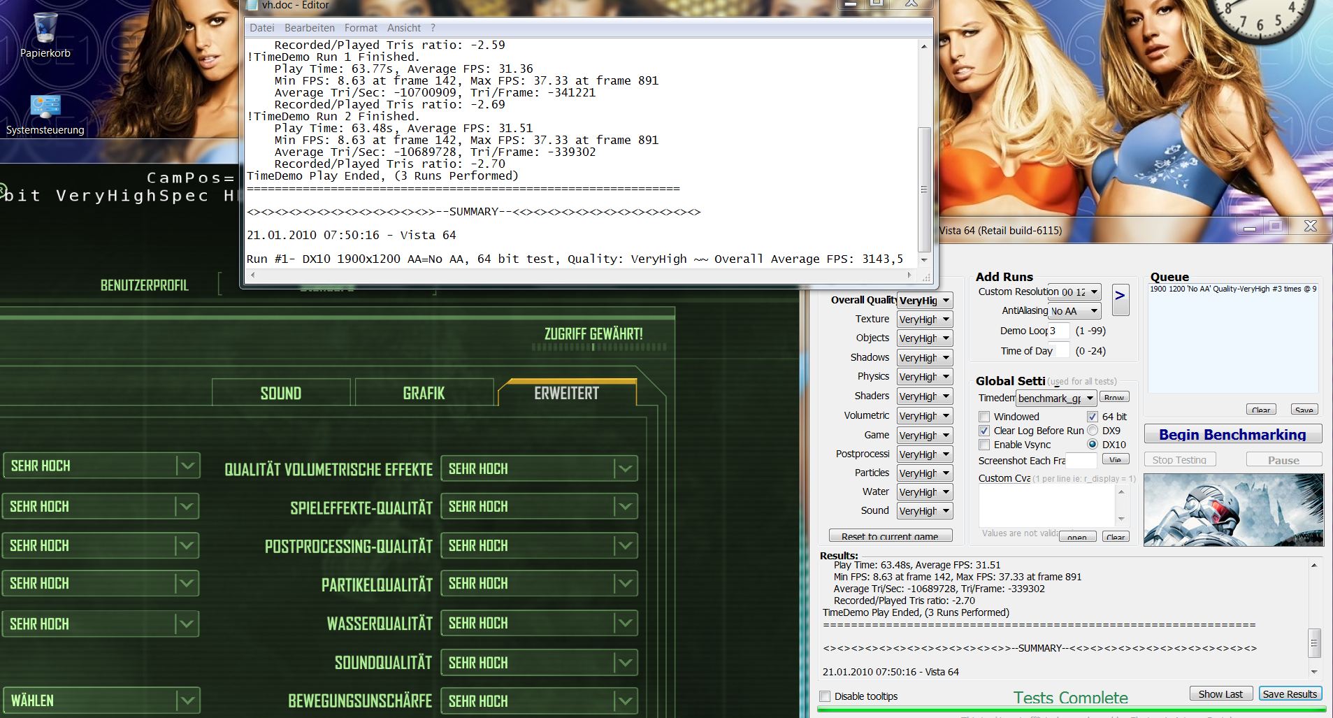The width and height of the screenshot is (1333, 718).
Task: Click the Crysis nanosuit image
Action: 1233,510
